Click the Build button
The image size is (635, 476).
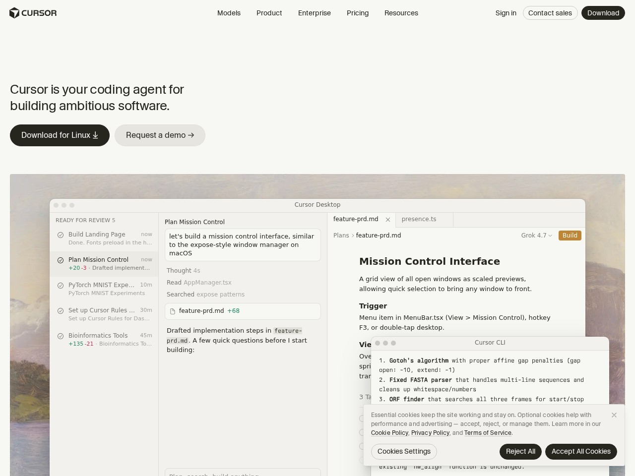570,236
